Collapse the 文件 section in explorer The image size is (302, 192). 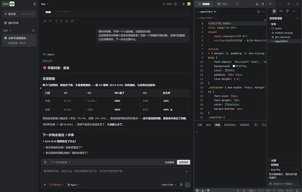273,24
